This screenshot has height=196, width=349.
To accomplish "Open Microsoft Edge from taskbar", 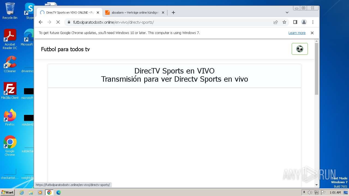I will tap(59, 192).
